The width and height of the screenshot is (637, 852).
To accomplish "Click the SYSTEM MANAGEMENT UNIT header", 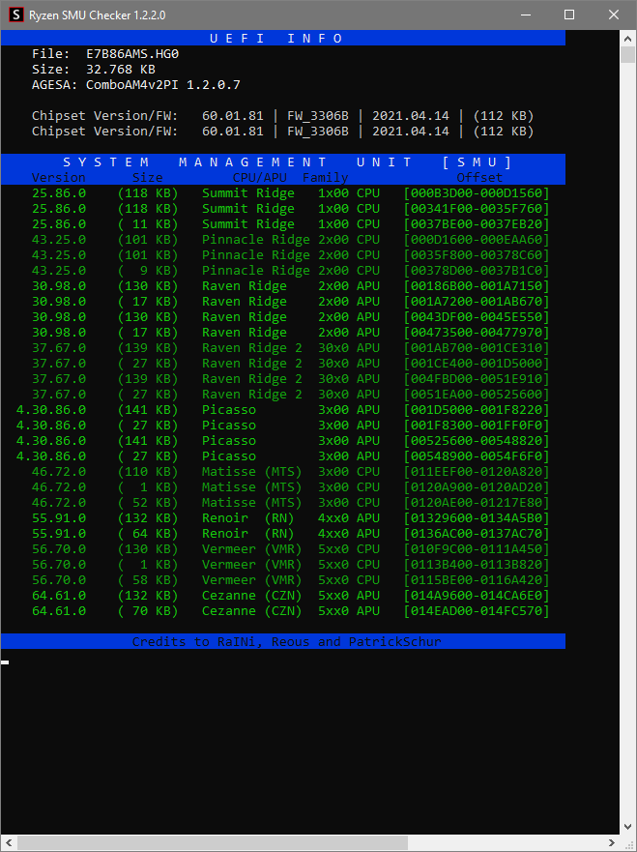I will [287, 162].
